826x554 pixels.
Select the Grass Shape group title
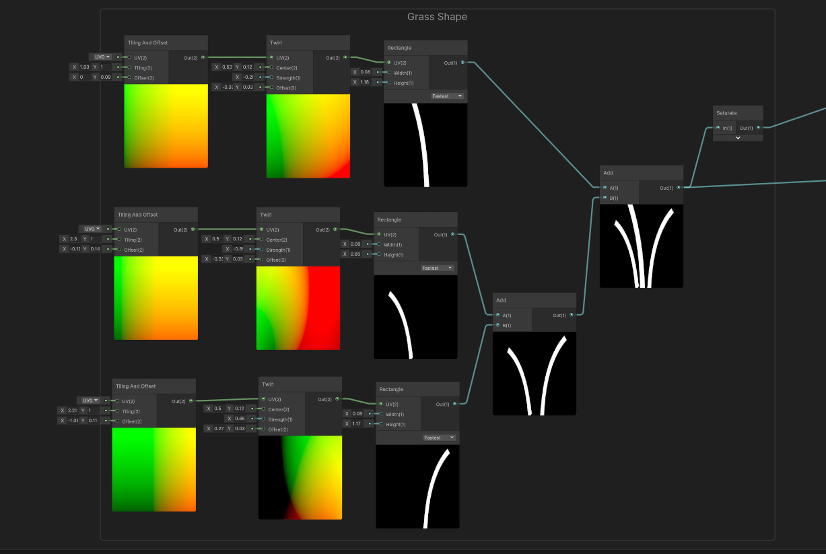[437, 17]
